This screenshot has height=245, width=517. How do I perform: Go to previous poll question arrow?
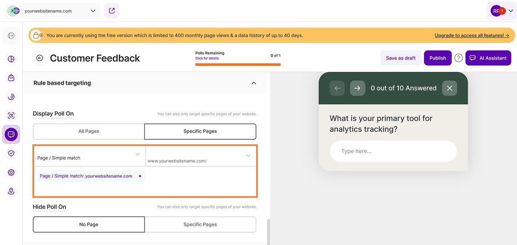[x=337, y=88]
